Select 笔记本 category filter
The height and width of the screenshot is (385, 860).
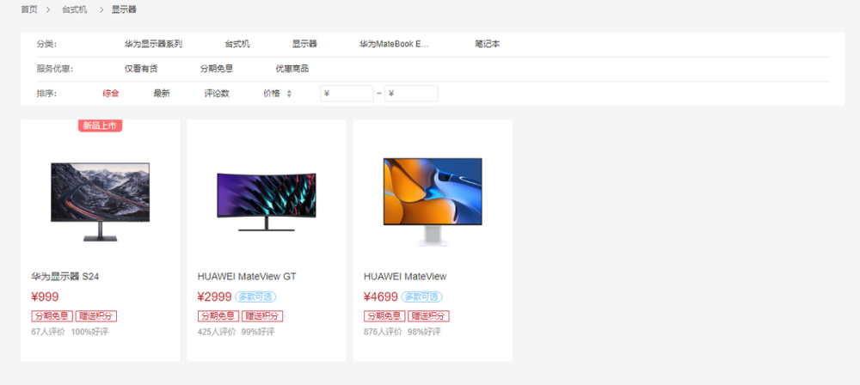tap(488, 45)
